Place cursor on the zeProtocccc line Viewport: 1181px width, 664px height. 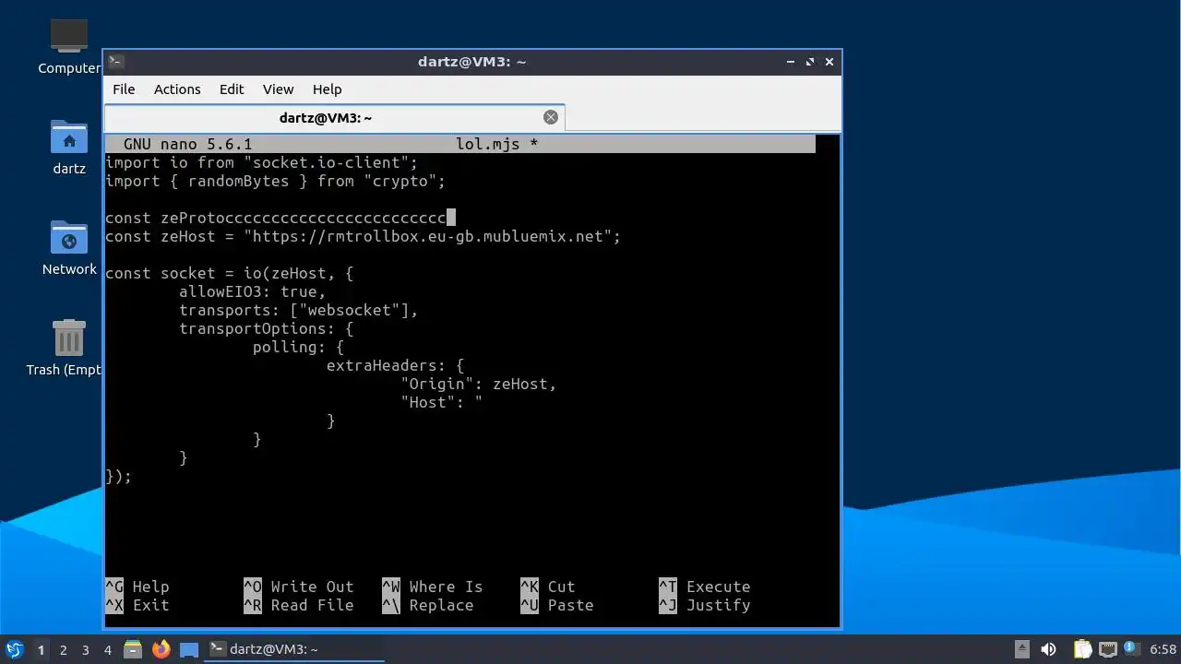(x=280, y=218)
